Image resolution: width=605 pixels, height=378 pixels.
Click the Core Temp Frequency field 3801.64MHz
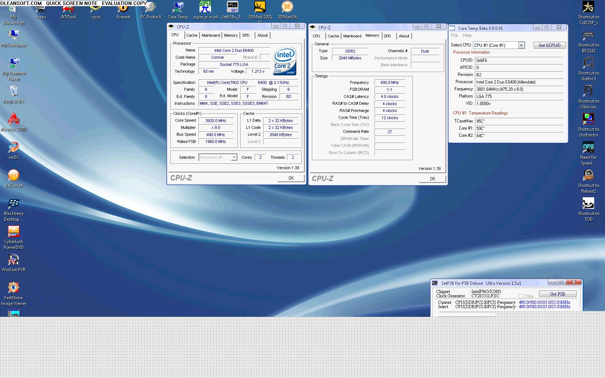[519, 89]
